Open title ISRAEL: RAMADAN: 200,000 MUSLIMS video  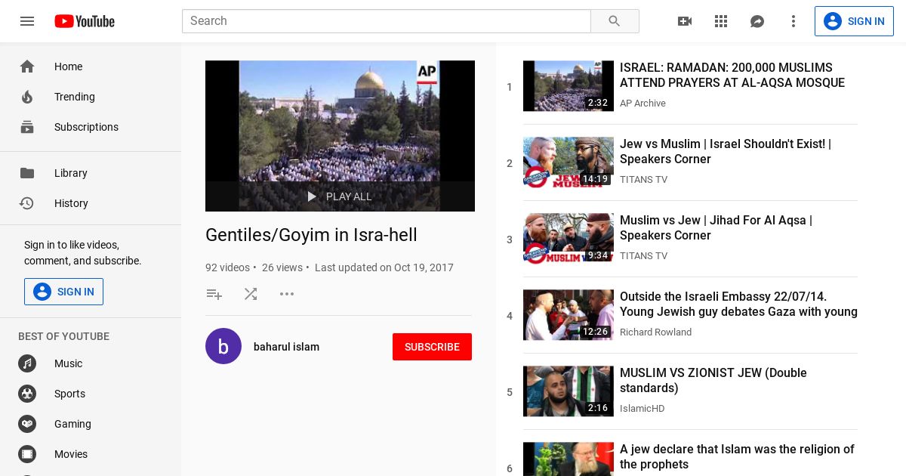tap(732, 75)
